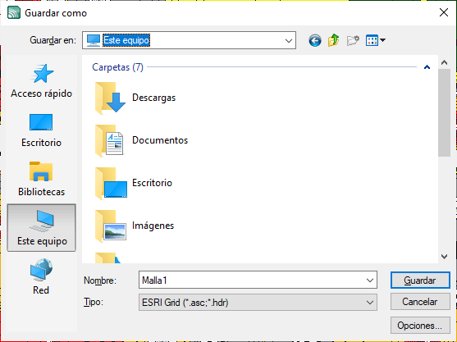Click the Guardar button
Viewport: 457px width, 342px height.
pos(420,280)
